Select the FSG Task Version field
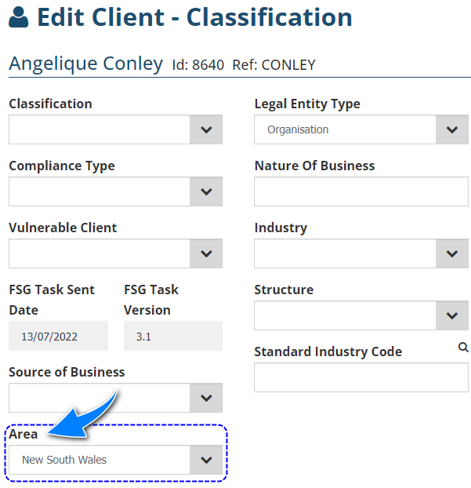This screenshot has width=471, height=488. pos(172,336)
